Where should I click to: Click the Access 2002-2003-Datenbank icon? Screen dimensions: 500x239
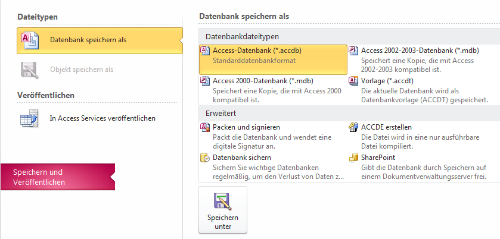click(353, 51)
